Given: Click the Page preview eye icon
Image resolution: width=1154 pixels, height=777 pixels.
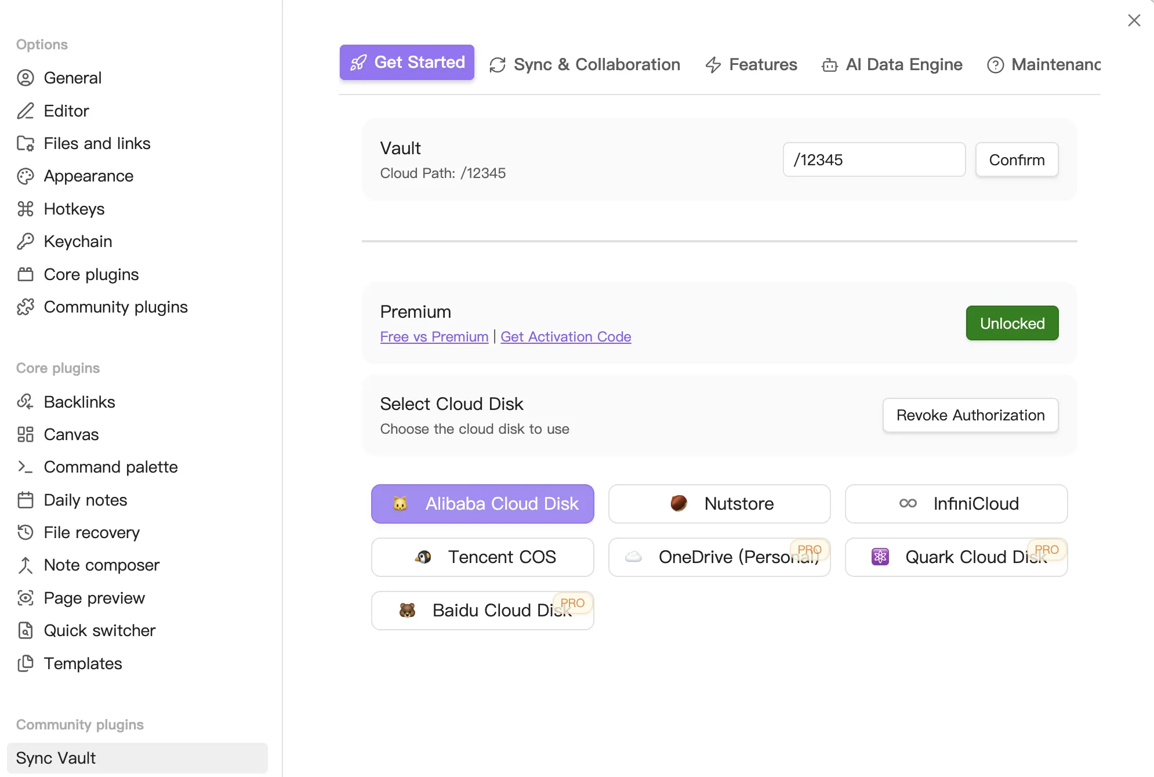Looking at the screenshot, I should tap(26, 598).
